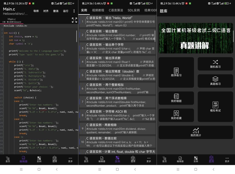This screenshot has width=235, height=174.
Task: Open the C语言算法 algorithms tab
Action: (116, 10)
